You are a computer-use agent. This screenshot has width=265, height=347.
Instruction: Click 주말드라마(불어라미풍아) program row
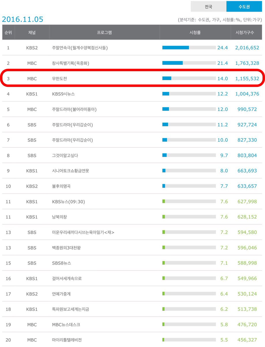pos(132,109)
